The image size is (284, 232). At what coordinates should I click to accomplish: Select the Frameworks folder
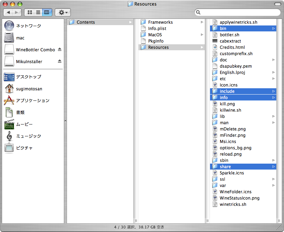coord(172,22)
